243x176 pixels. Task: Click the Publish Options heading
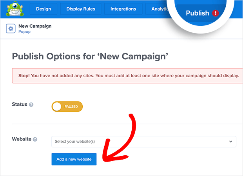[90, 56]
